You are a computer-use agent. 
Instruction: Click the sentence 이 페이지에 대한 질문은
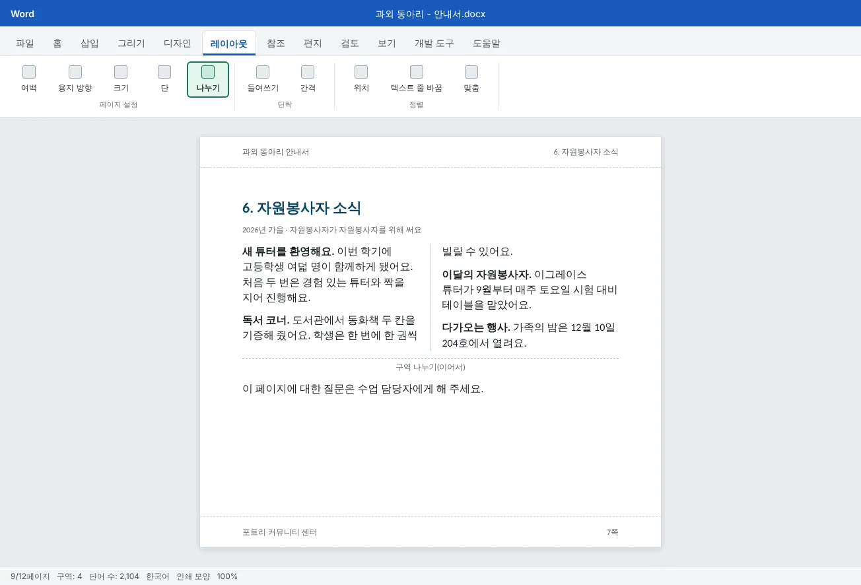[363, 389]
